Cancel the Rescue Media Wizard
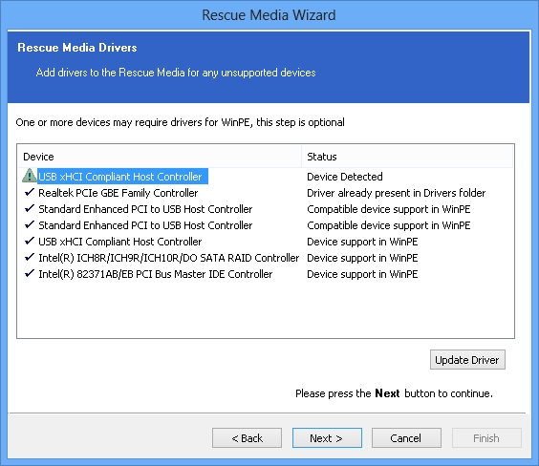Viewport: 539px width, 466px height. tap(406, 438)
